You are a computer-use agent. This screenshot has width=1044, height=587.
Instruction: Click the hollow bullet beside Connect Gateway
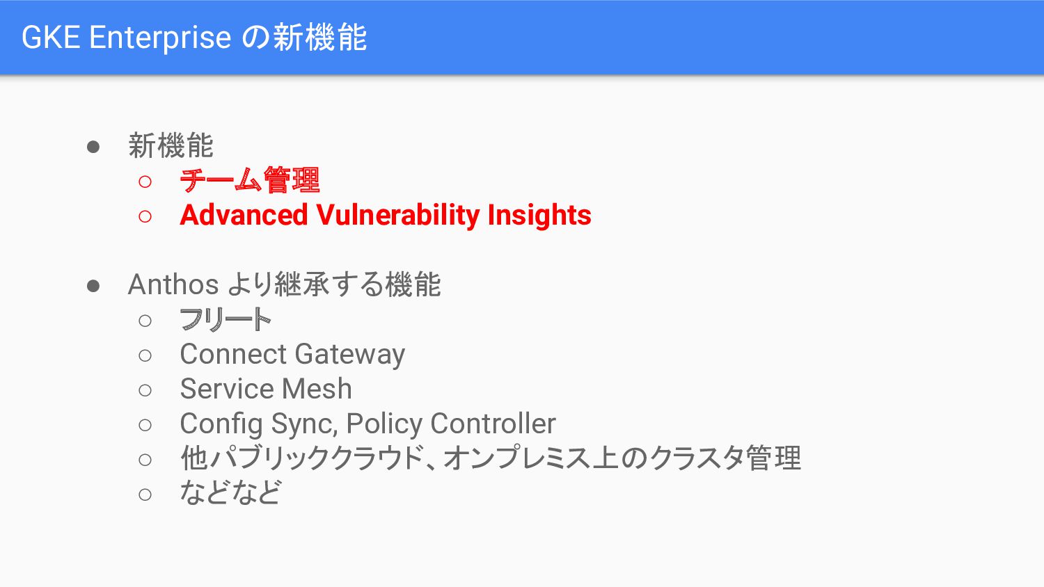pos(145,356)
